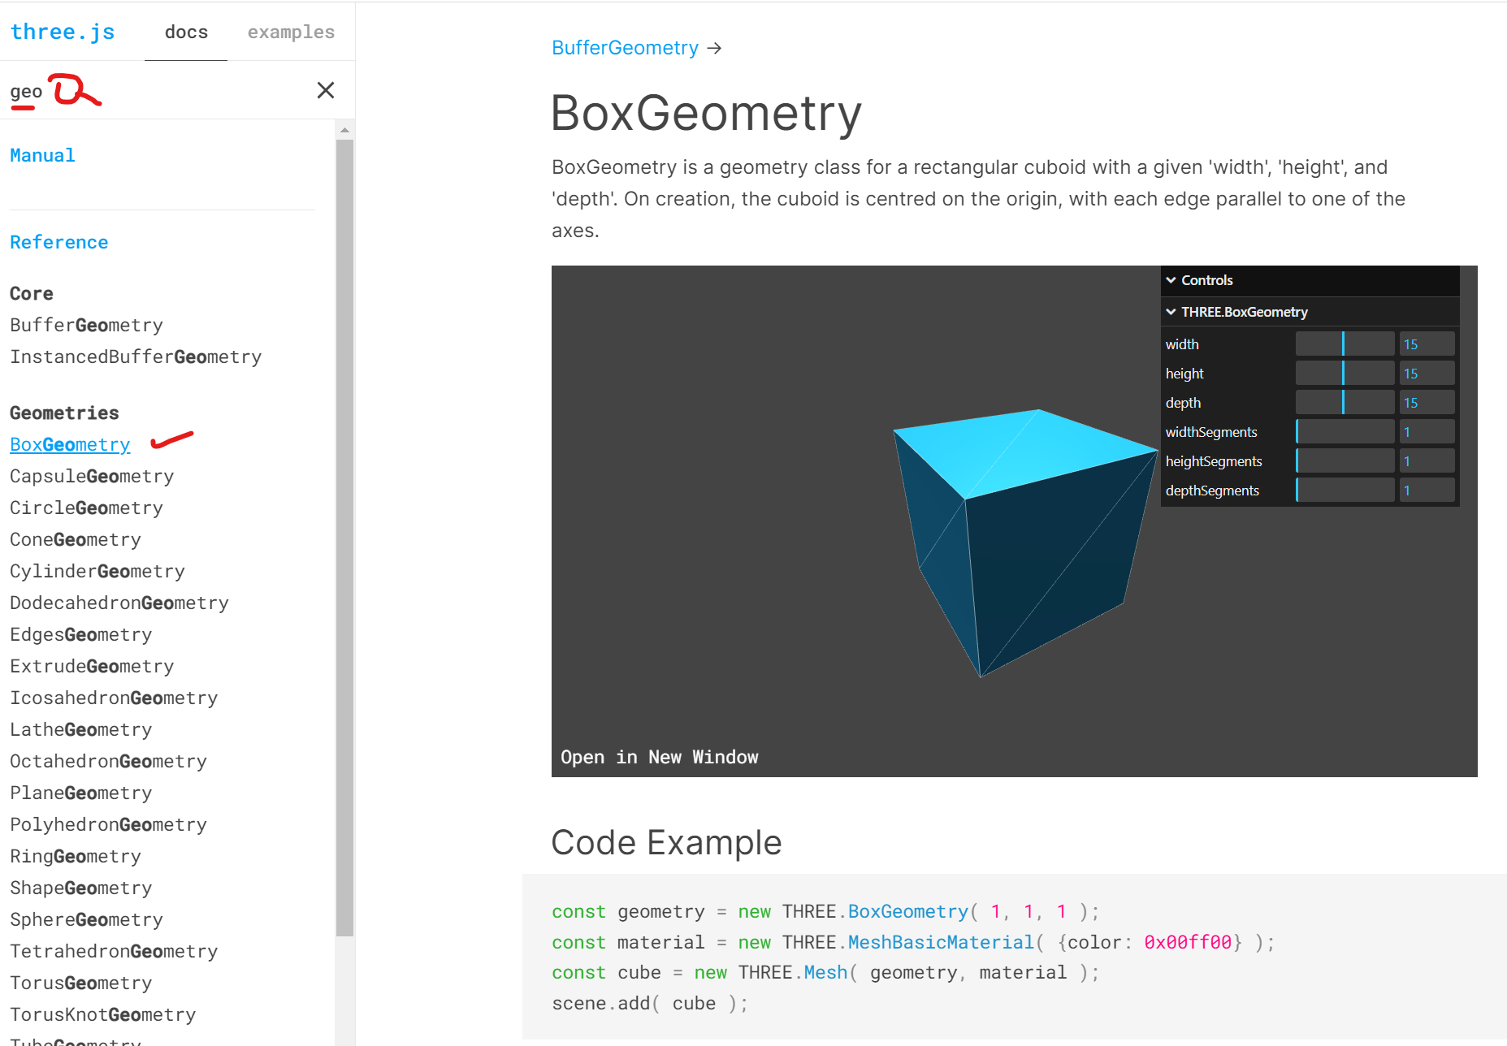The height and width of the screenshot is (1046, 1507).
Task: Open the PolyhedronGeometry page
Action: (108, 824)
